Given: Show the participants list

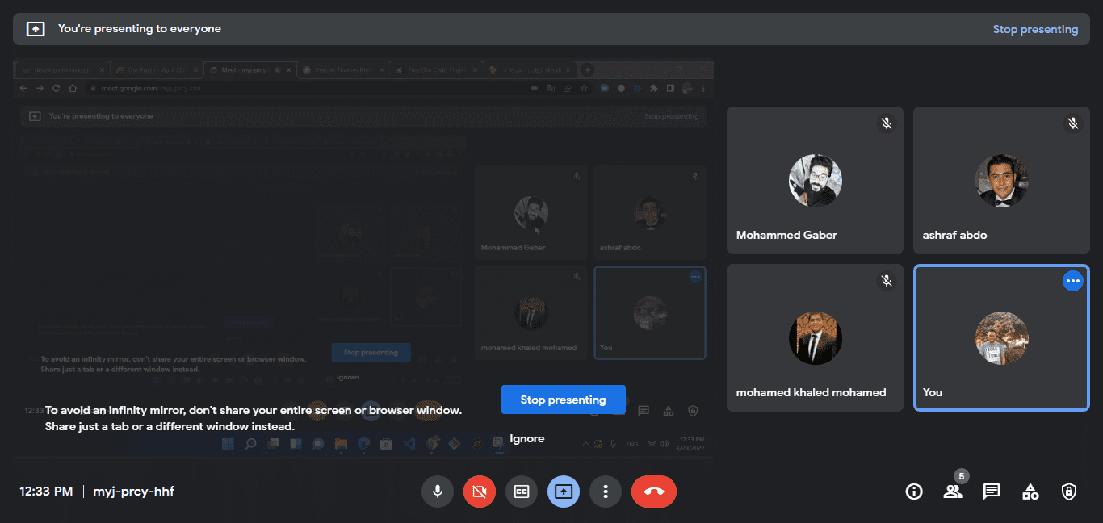Looking at the screenshot, I should click(x=953, y=492).
